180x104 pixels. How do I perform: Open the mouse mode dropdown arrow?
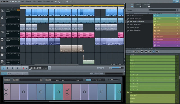(74, 2)
